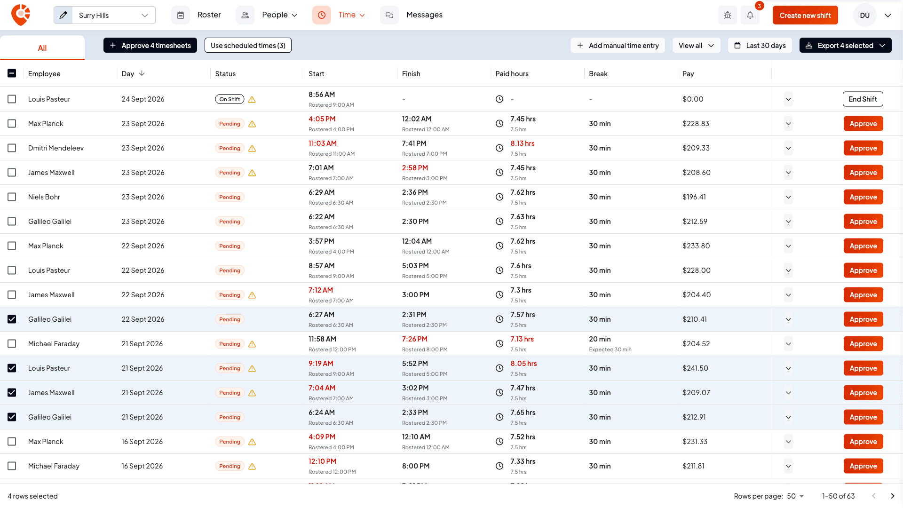Expand the row details for James Maxwell 23 Sept
The width and height of the screenshot is (903, 508).
point(789,173)
